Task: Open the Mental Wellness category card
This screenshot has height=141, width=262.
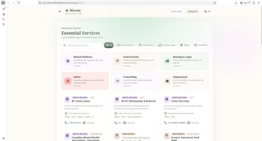Action: click(85, 61)
